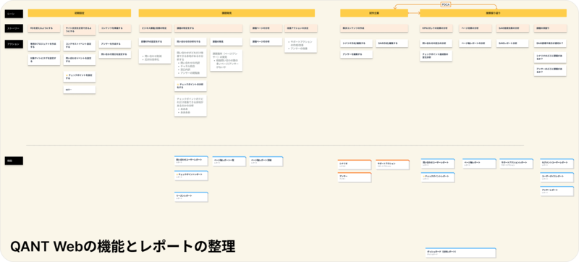
Task: Click action card アンサーを作成する
Action: click(x=115, y=44)
